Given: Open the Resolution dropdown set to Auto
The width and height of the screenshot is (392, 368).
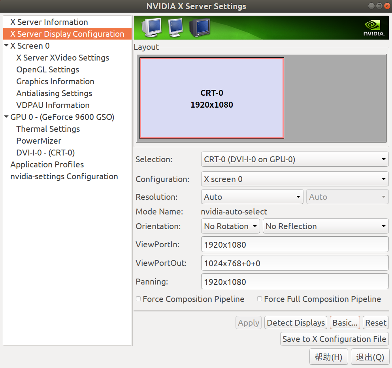Looking at the screenshot, I should tap(252, 197).
